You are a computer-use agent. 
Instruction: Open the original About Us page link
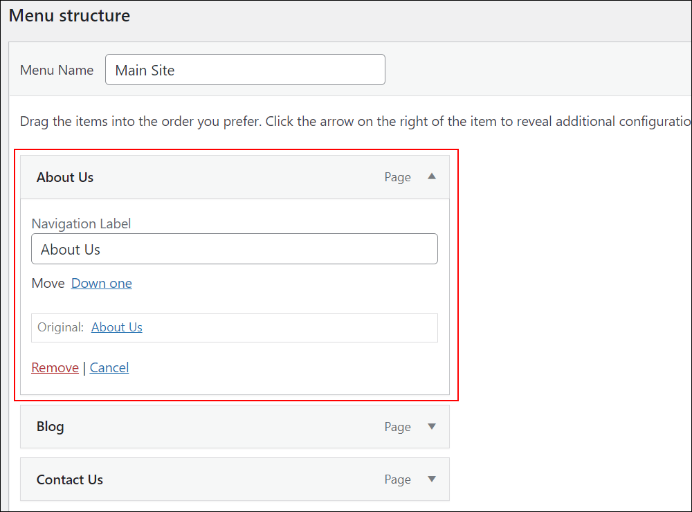click(116, 327)
